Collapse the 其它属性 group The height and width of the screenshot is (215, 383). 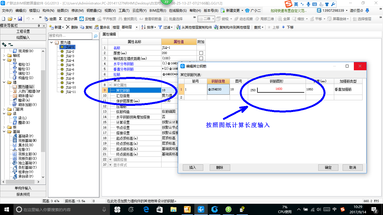110,85
